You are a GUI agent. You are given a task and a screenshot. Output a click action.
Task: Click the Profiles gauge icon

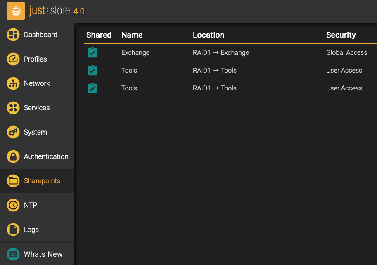point(13,59)
